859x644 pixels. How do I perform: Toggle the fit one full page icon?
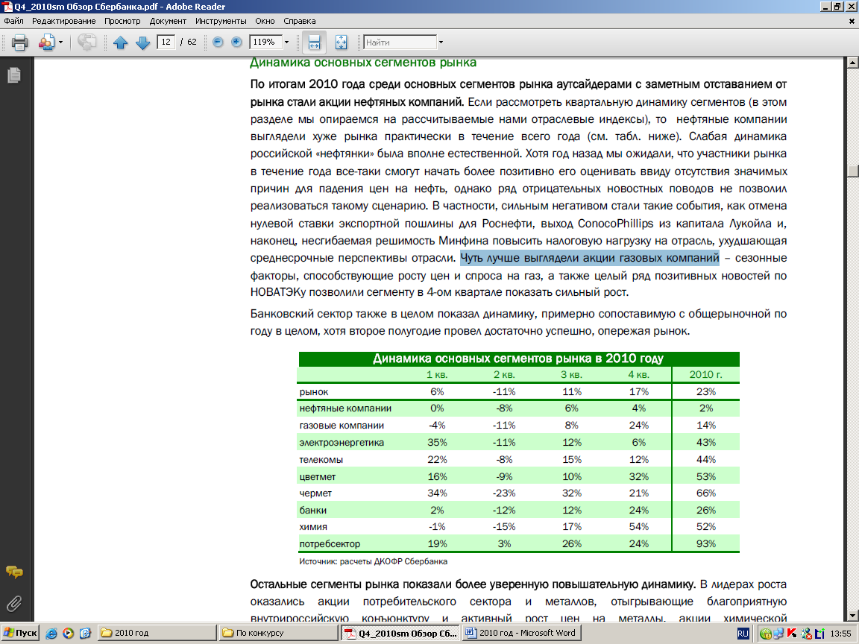(x=341, y=42)
